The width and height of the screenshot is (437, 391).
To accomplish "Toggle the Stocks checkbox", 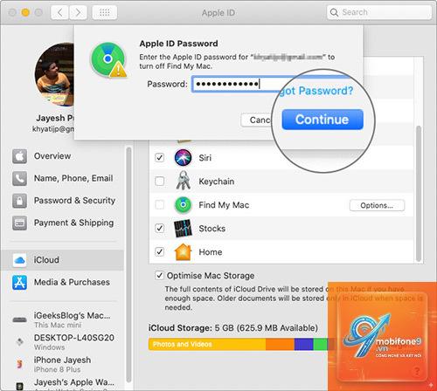I will pyautogui.click(x=159, y=229).
